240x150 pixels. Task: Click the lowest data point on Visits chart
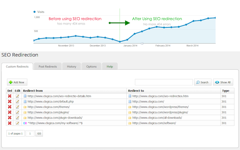click(x=120, y=42)
